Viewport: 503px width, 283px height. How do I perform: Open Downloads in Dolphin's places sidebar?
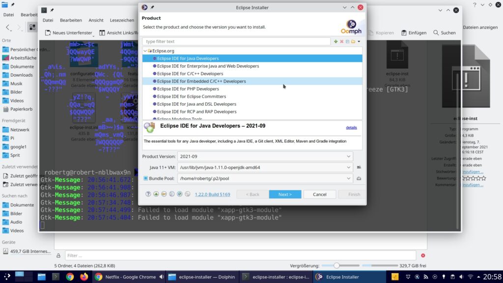[21, 75]
